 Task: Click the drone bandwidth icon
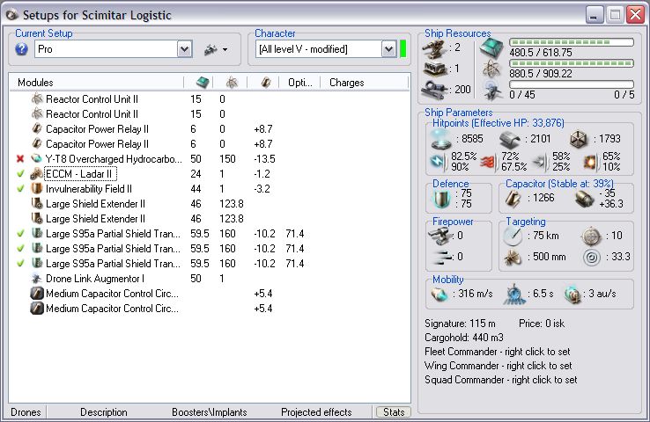(x=492, y=90)
